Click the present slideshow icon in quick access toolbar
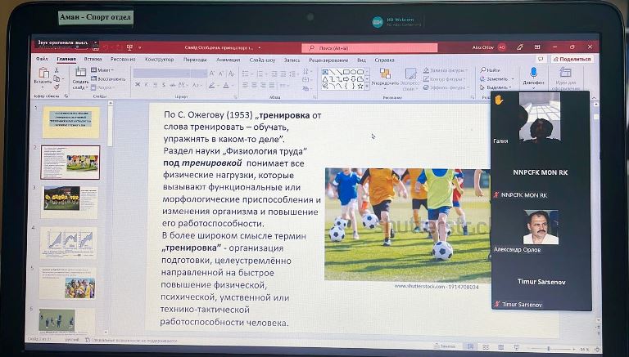The width and height of the screenshot is (629, 357). (129, 47)
